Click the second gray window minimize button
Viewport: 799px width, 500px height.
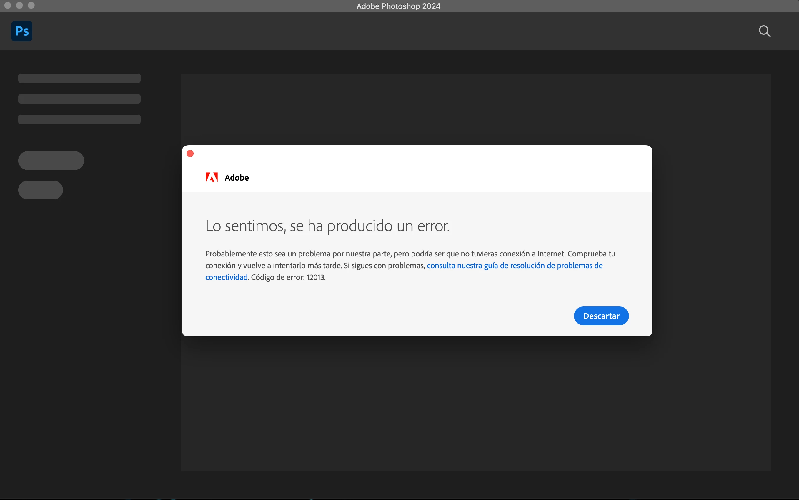pos(19,5)
